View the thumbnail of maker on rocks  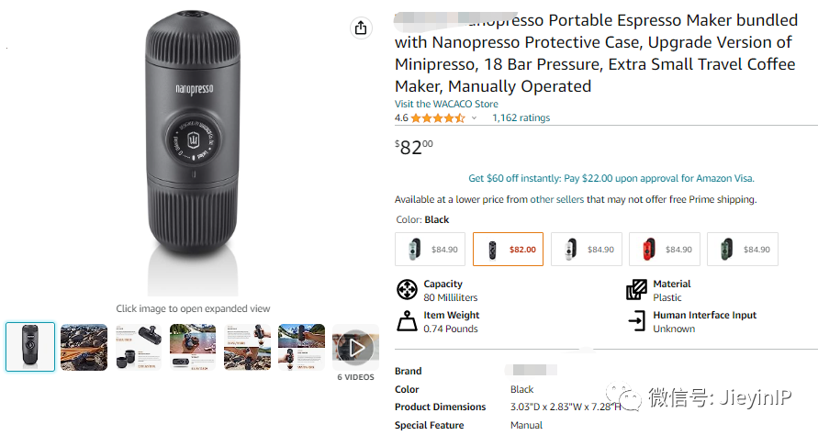click(84, 346)
